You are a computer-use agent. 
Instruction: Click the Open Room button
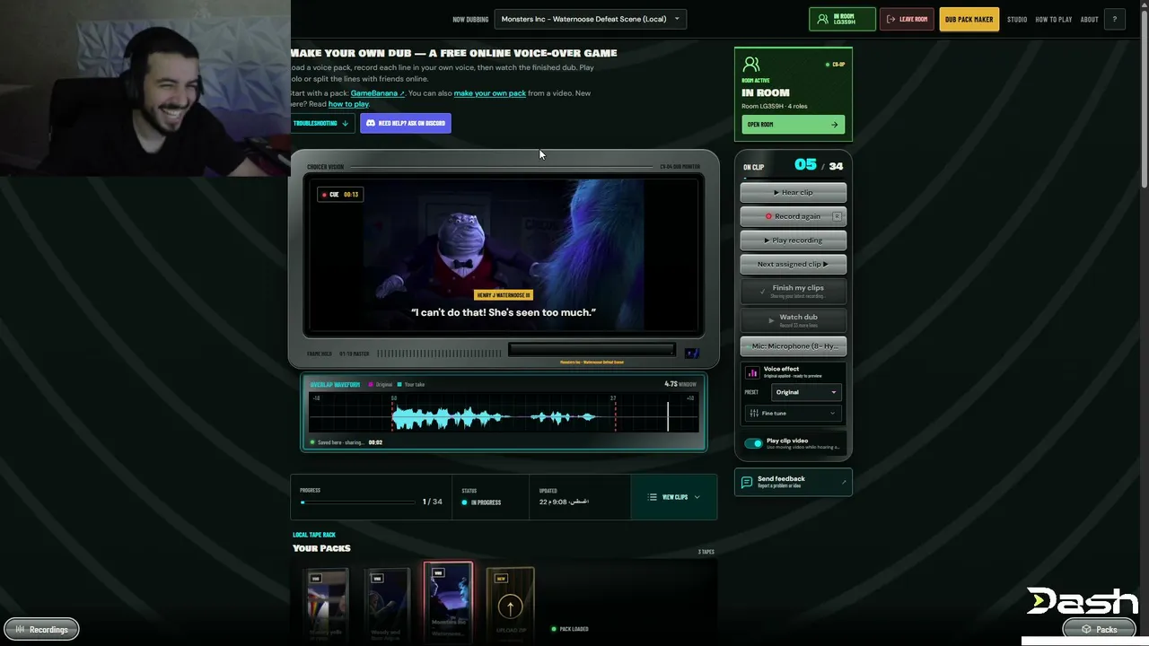click(793, 125)
